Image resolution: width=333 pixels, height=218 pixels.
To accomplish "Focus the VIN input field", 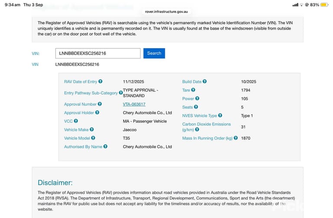I will pos(98,53).
